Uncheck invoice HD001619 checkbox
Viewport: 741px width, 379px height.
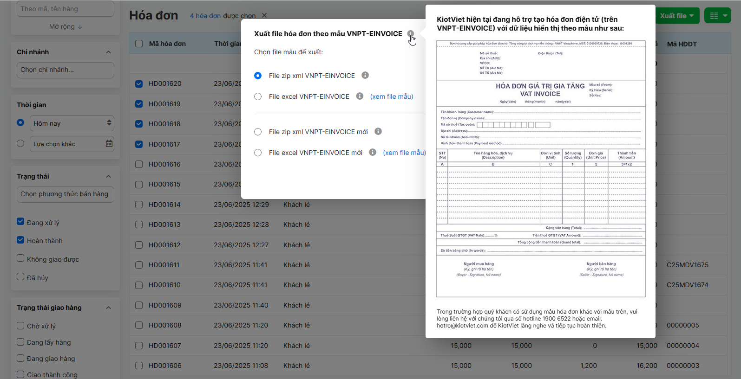point(139,104)
